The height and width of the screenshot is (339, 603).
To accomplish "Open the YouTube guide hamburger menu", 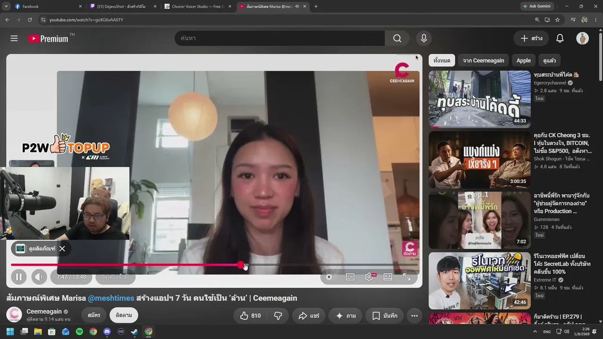I will coord(14,39).
